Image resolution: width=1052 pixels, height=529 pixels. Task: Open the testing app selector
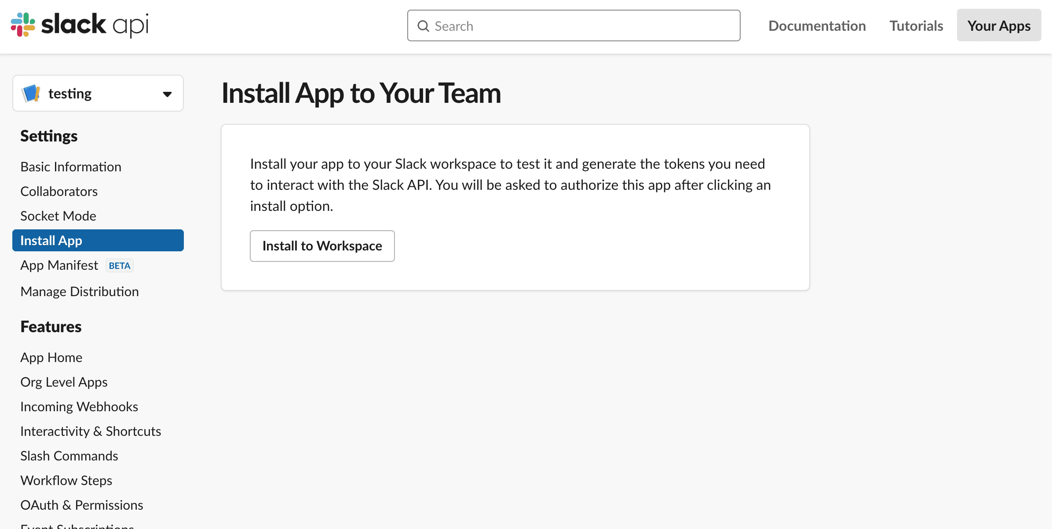pyautogui.click(x=98, y=94)
